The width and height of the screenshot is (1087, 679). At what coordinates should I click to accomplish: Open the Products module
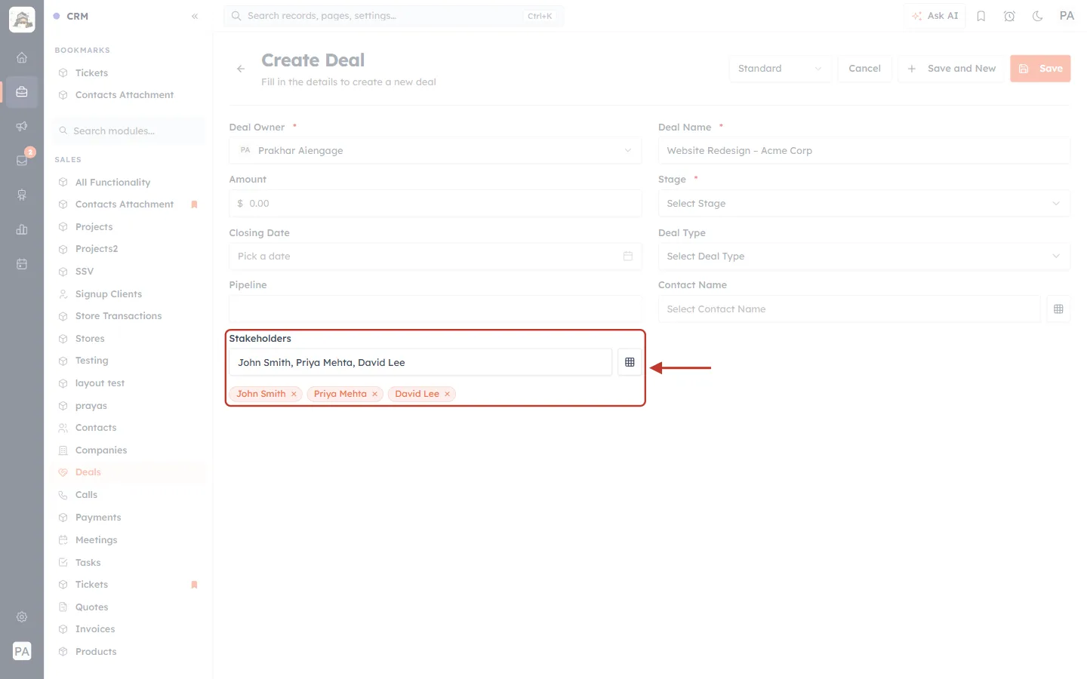click(96, 652)
